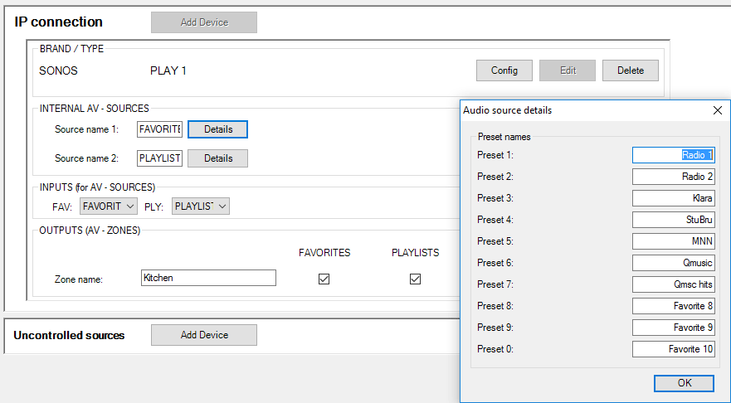Image resolution: width=731 pixels, height=403 pixels.
Task: Click the Source name 1 text field
Action: pyautogui.click(x=159, y=129)
